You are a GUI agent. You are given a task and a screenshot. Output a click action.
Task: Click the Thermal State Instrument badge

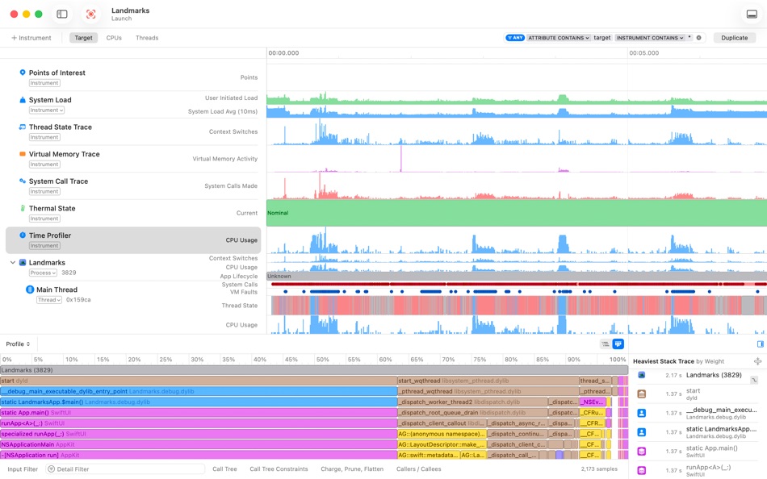pos(44,219)
